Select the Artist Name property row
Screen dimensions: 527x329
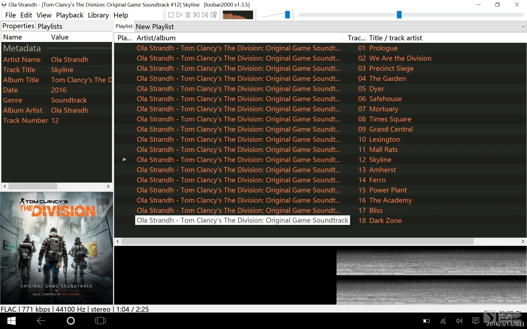point(57,59)
